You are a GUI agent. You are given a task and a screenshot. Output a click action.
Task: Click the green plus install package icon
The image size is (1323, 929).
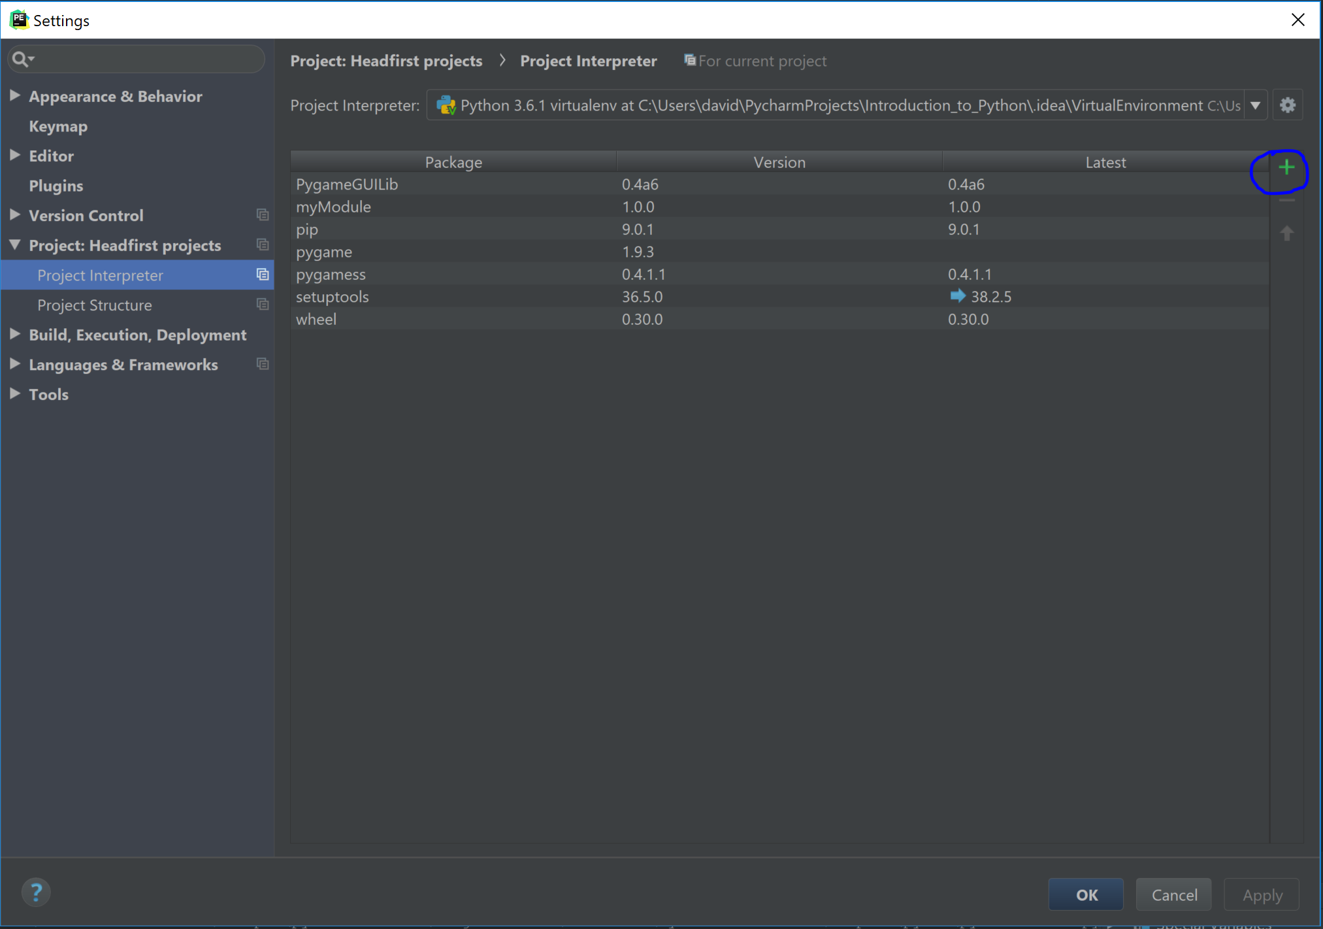click(1286, 167)
